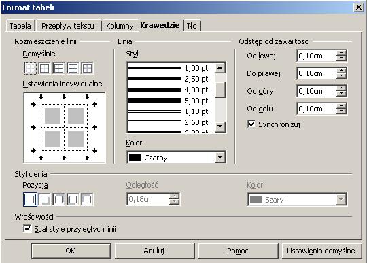This screenshot has height=263, width=367.
Task: Choose shadow cast to top left icon
Action: [x=87, y=199]
